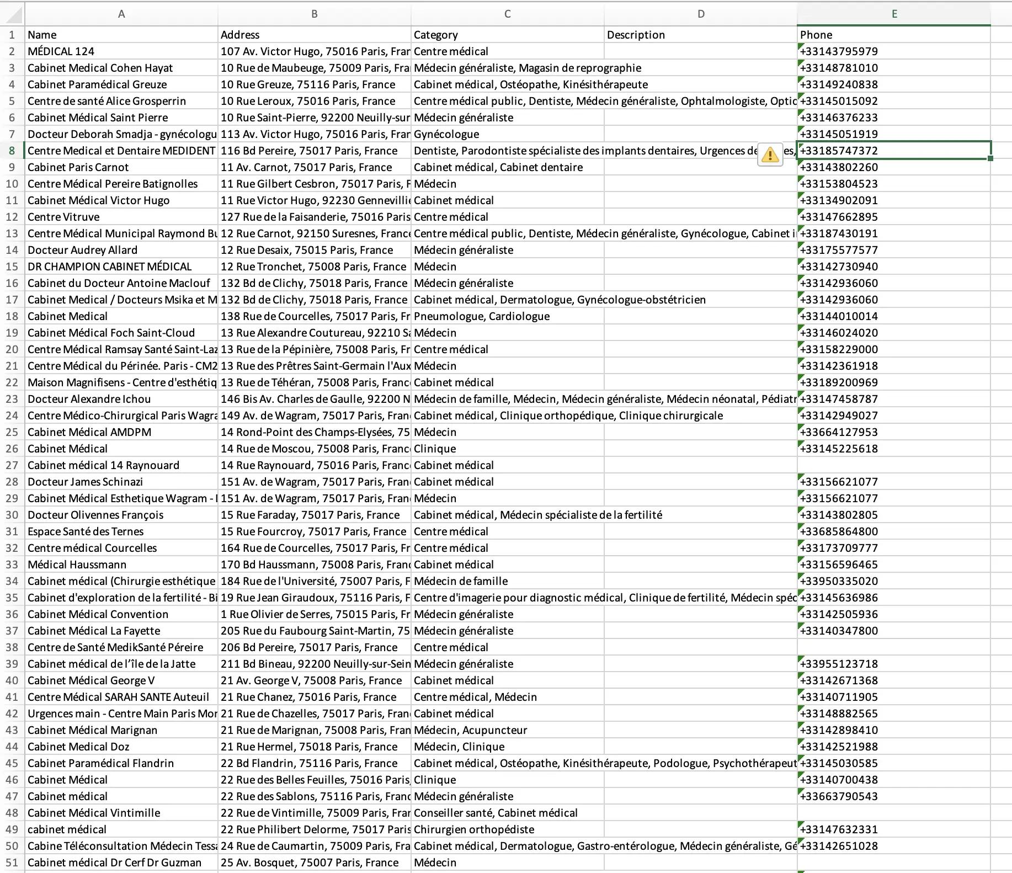Screen dimensions: 1012x873
Task: Select the category cell Médecin, Acupuncteur
Action: pyautogui.click(x=508, y=730)
